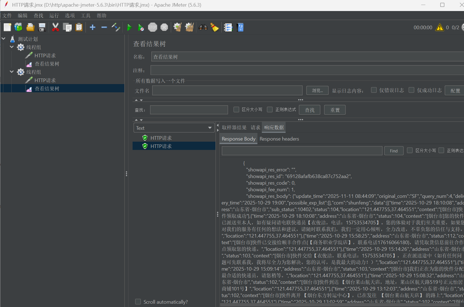Open the 工具 menu
This screenshot has height=307, width=464.
[86, 16]
